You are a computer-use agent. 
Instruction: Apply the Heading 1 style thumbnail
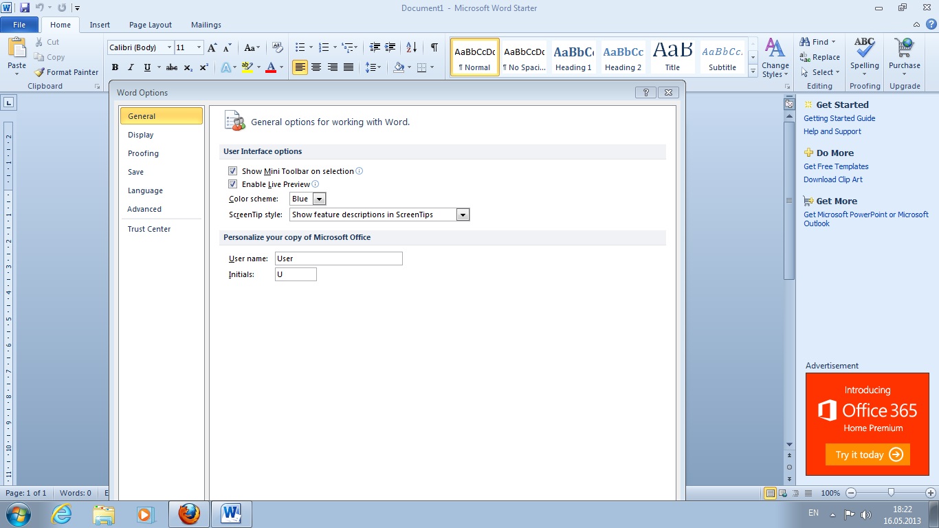click(573, 57)
